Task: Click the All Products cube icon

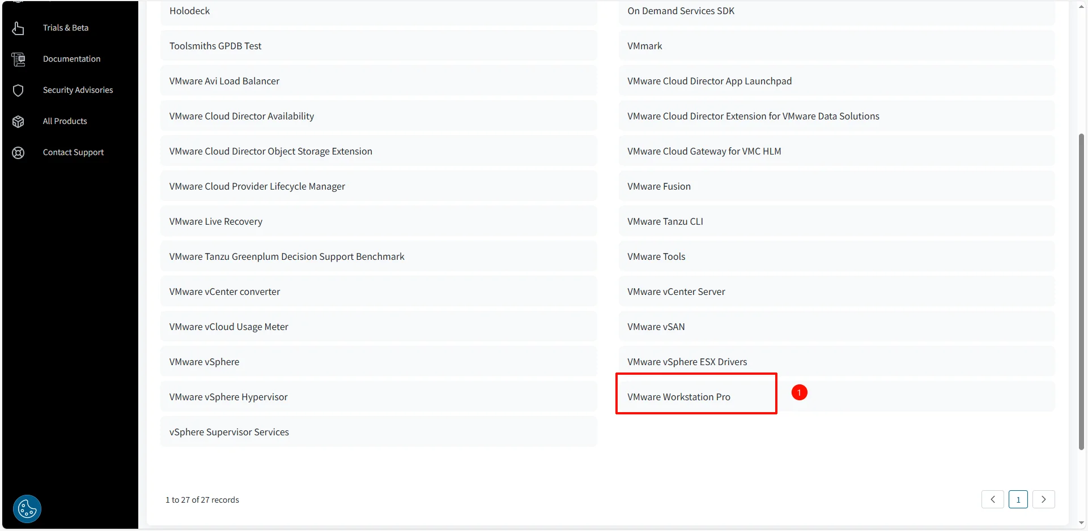Action: [18, 121]
